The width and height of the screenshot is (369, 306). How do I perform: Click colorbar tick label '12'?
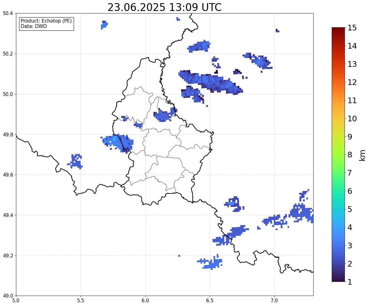(x=352, y=82)
